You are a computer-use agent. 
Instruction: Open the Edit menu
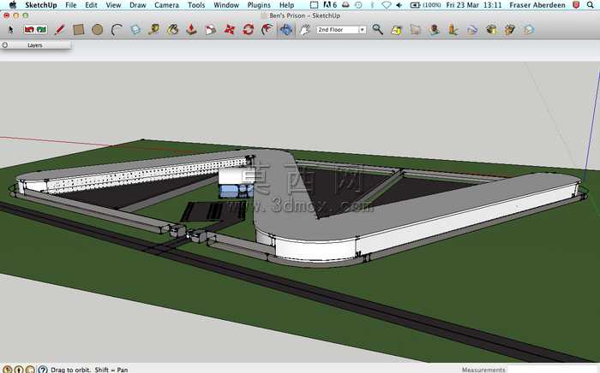pos(91,5)
